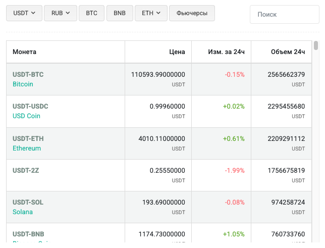Viewport: 325px width, 248px height.
Task: Click the Bitcoin coin name
Action: pos(23,84)
